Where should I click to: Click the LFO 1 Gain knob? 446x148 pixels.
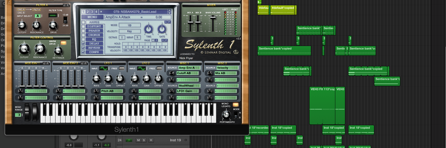point(108,79)
